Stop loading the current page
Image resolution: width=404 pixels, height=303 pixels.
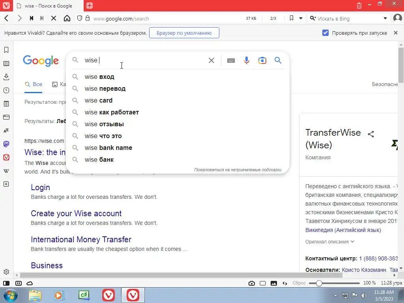[x=54, y=18]
